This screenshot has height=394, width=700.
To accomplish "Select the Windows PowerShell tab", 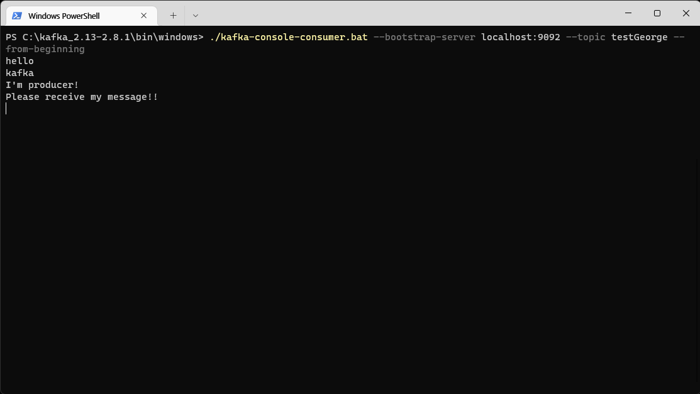I will [82, 16].
